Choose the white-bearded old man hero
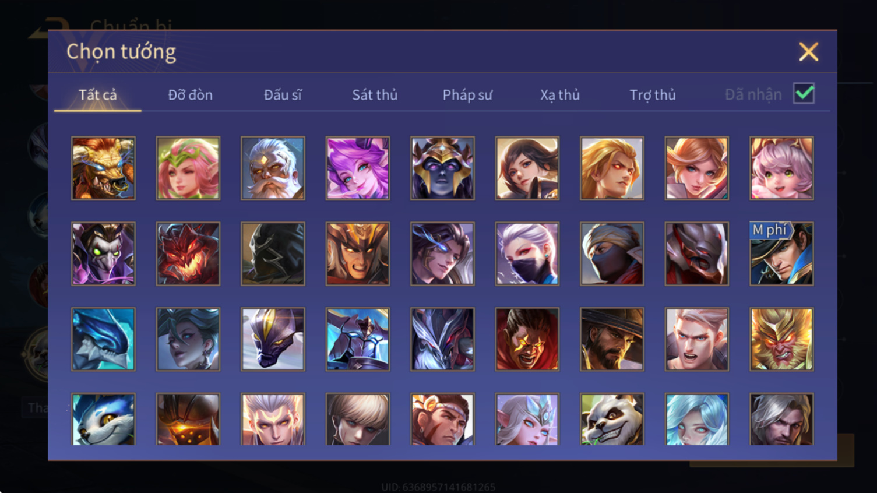877x493 pixels. pos(273,168)
